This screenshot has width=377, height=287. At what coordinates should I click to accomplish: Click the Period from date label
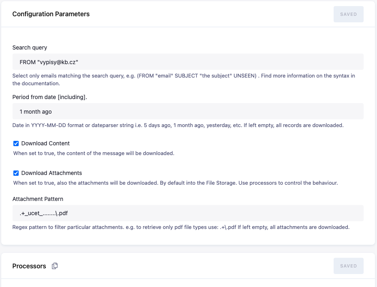click(x=50, y=97)
